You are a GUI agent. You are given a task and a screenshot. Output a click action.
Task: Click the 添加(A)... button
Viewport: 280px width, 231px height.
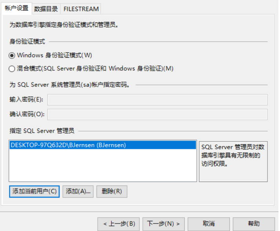point(78,191)
